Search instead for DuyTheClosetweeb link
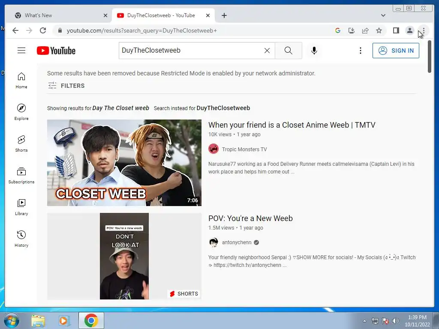 (223, 108)
